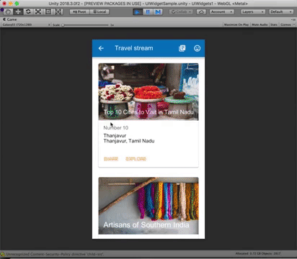Open Artisans of Southern India image
This screenshot has width=297, height=259.
point(148,206)
